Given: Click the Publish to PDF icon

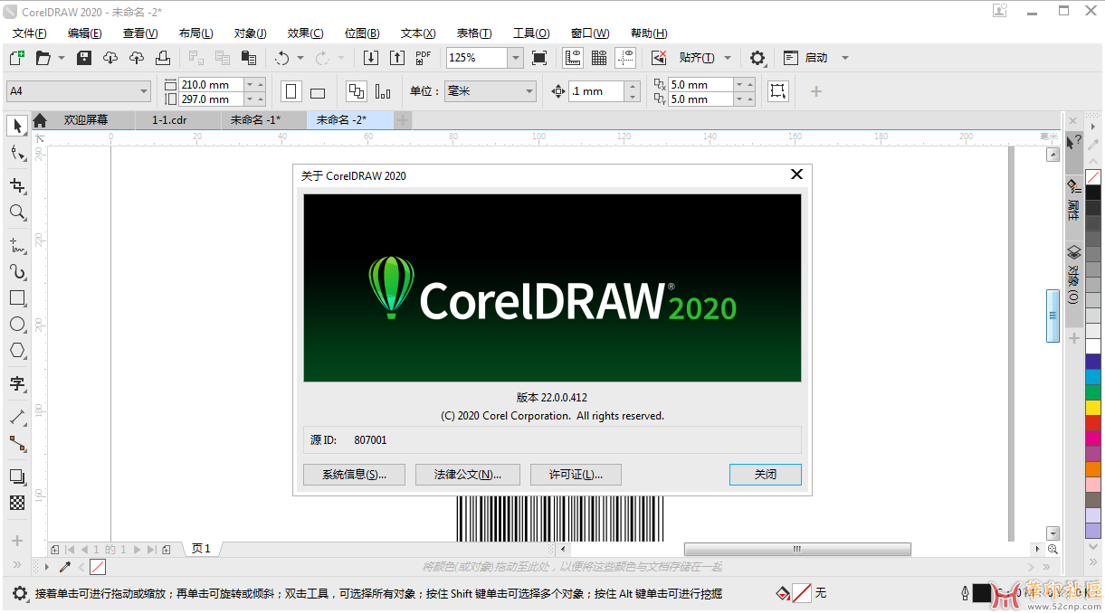Looking at the screenshot, I should coord(424,58).
